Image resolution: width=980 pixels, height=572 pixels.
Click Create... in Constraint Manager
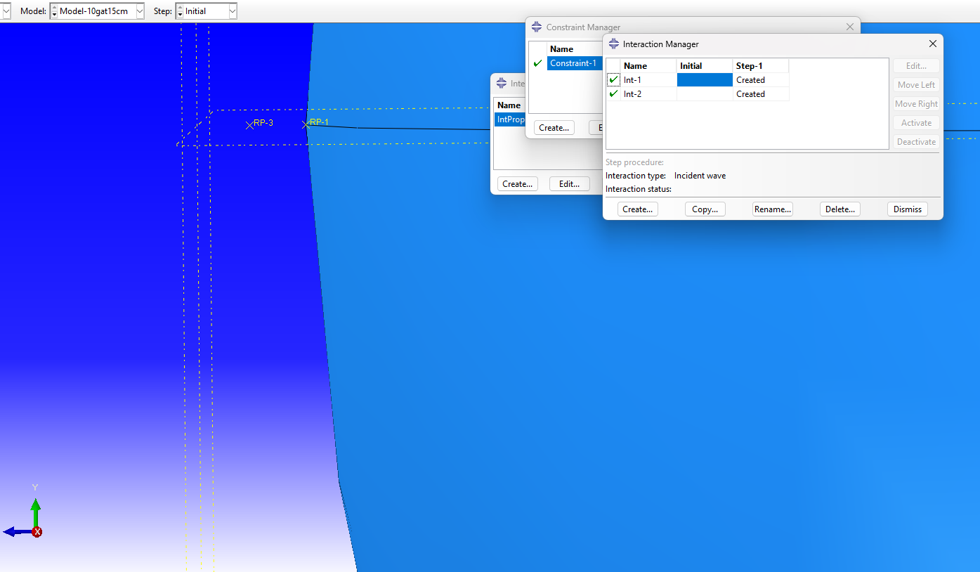pyautogui.click(x=554, y=128)
